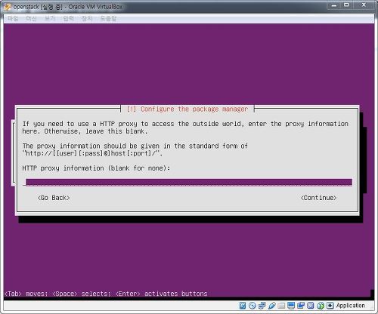The width and height of the screenshot is (378, 314).
Task: Open the 파일 (File) menu
Action: 13,18
